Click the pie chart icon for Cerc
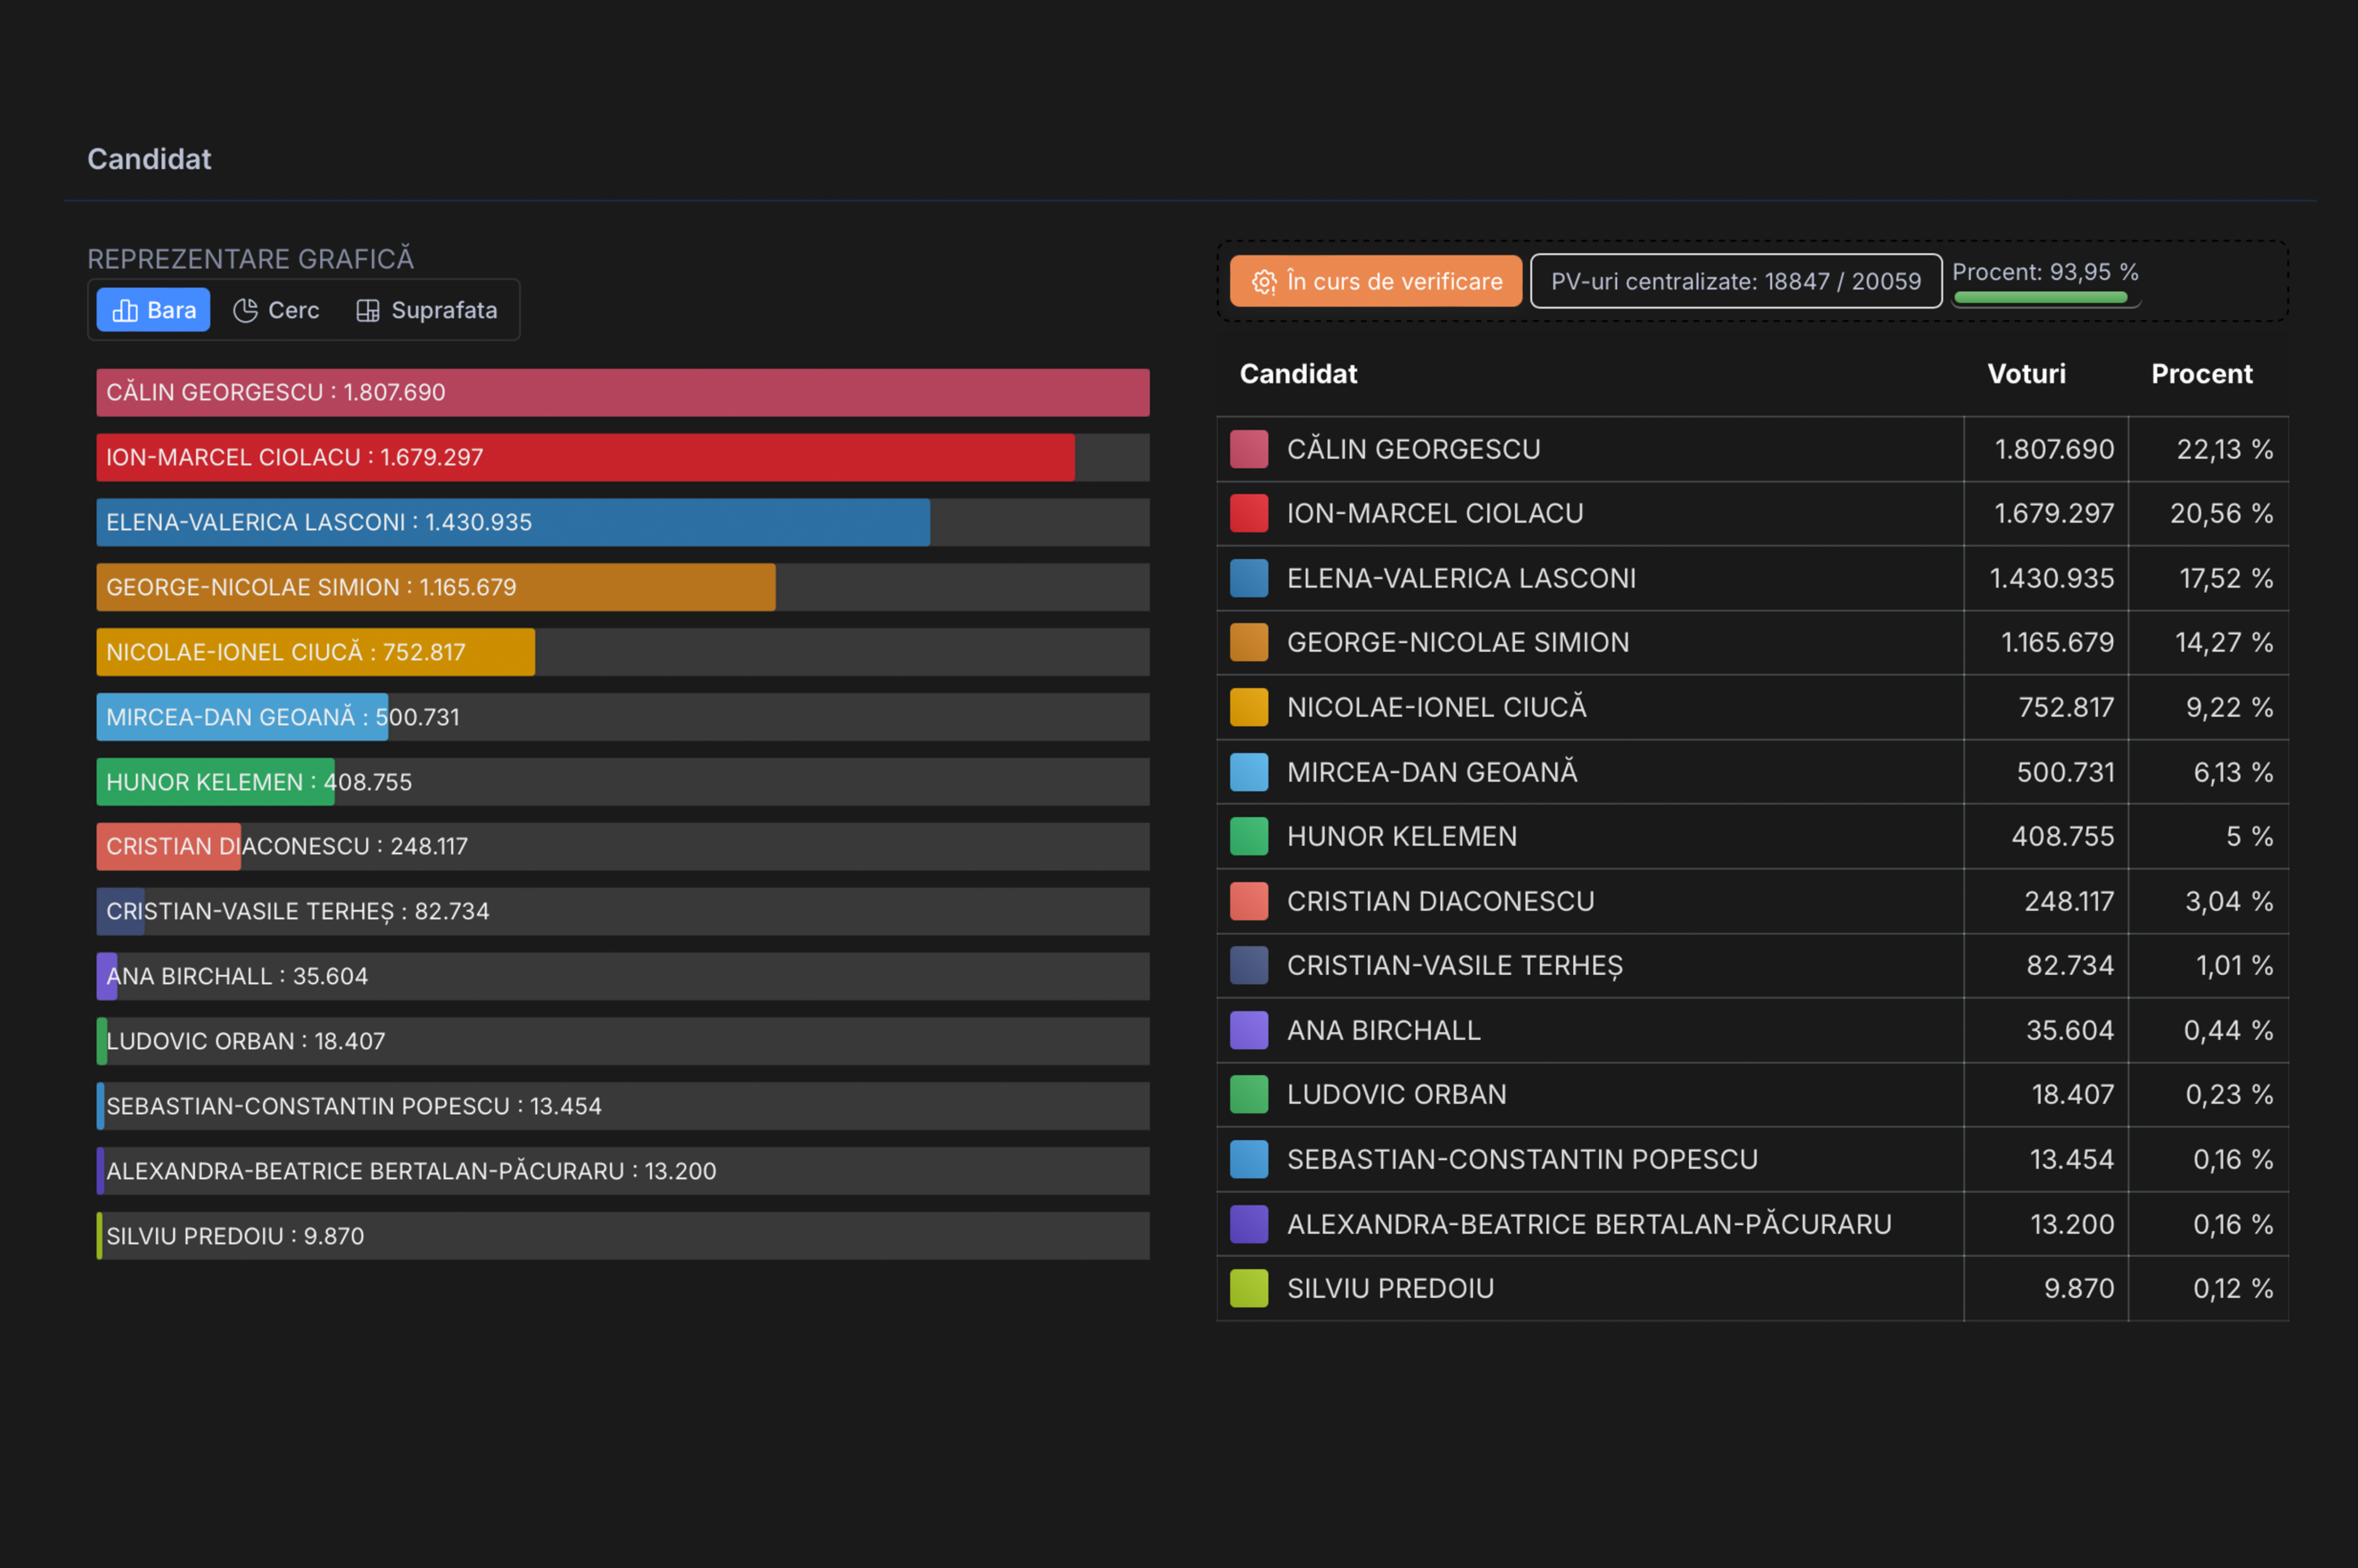Screen dimensions: 2358x1568 tap(245, 310)
